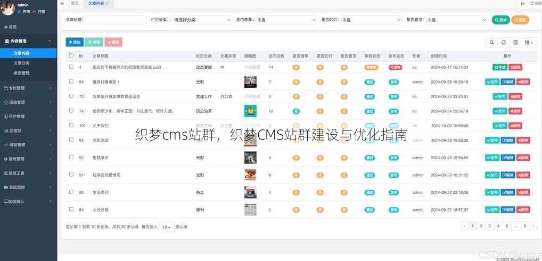This screenshot has width=542, height=261.
Task: Edit the 程序员的爱情观 article
Action: pyautogui.click(x=508, y=175)
